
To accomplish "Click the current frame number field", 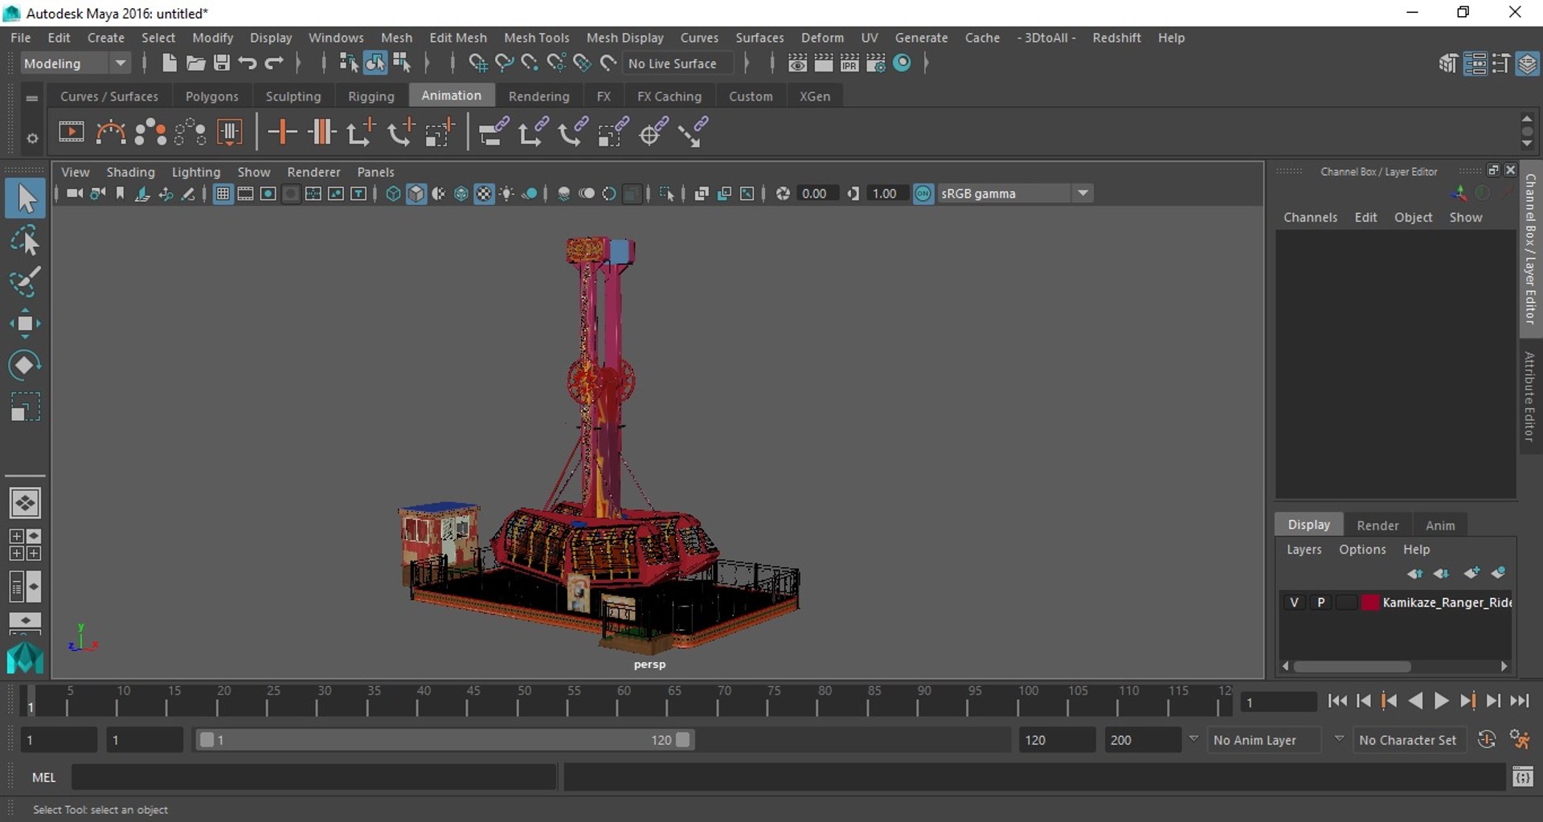I will [1278, 702].
